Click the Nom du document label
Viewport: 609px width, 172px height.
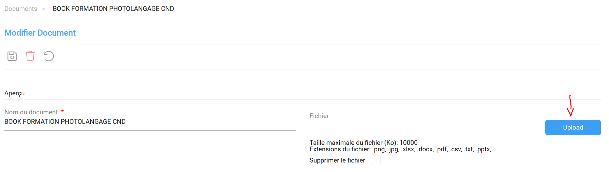point(31,112)
